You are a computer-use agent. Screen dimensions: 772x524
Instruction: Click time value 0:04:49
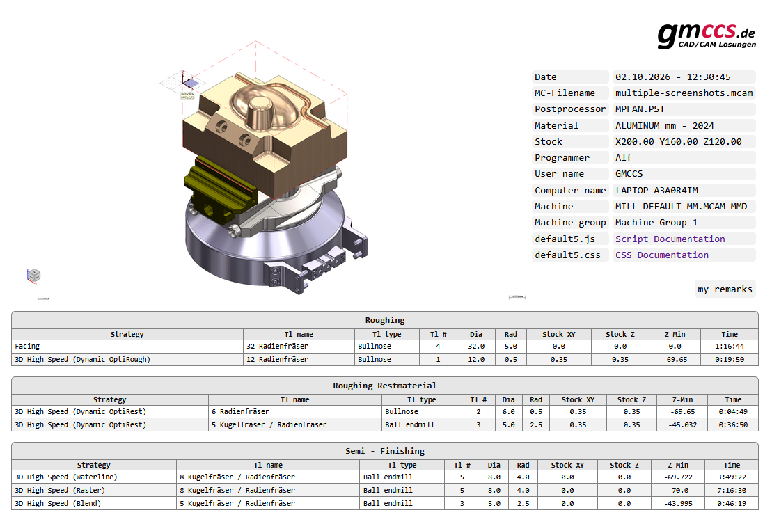(x=733, y=412)
